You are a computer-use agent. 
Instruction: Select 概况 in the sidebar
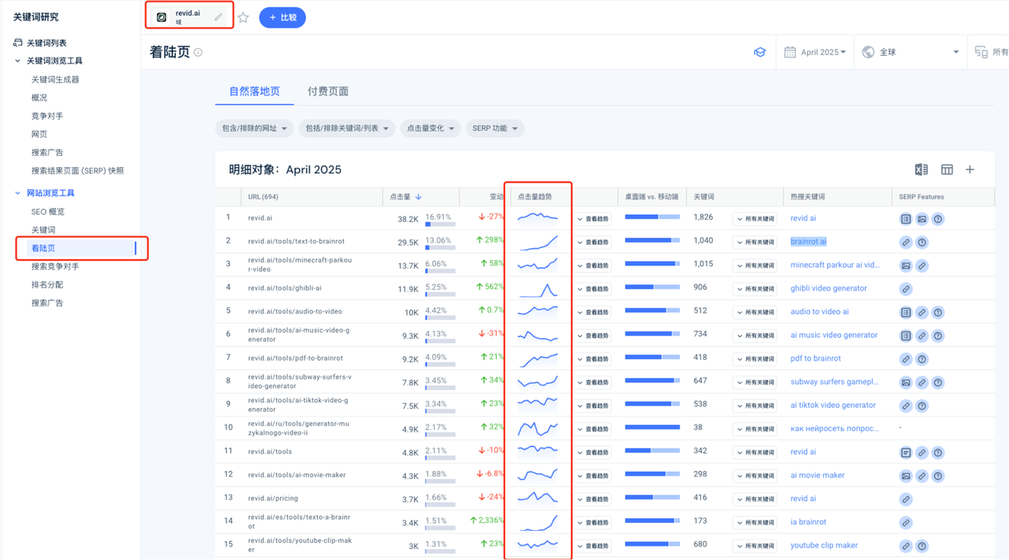39,98
